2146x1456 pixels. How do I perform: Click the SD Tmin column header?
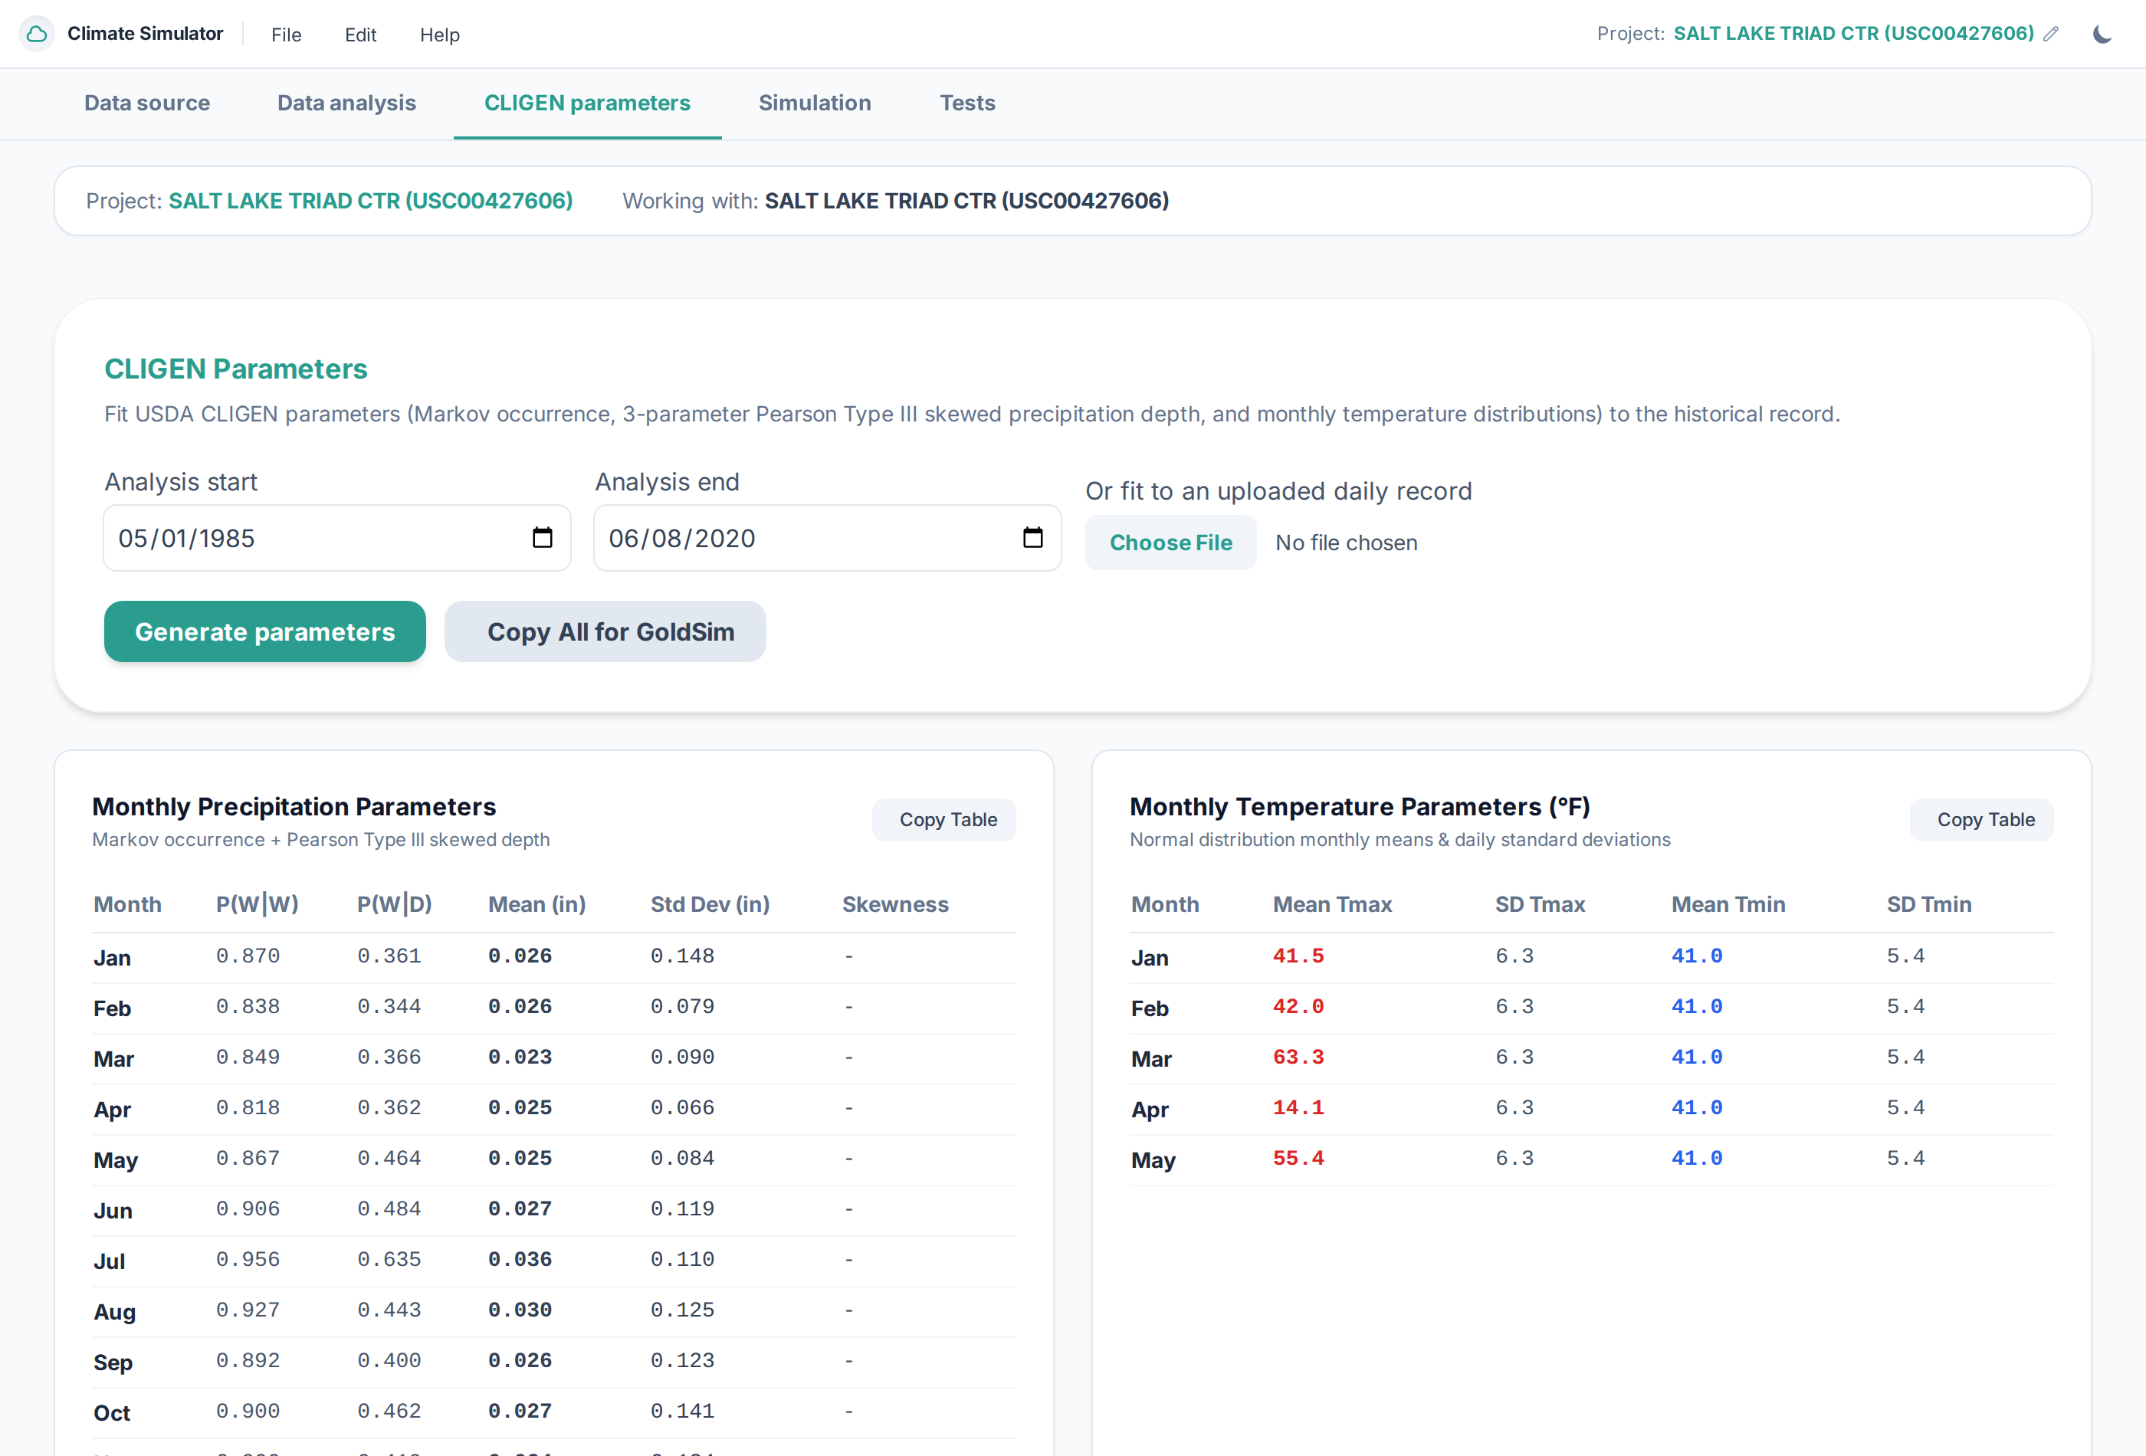pyautogui.click(x=1929, y=904)
